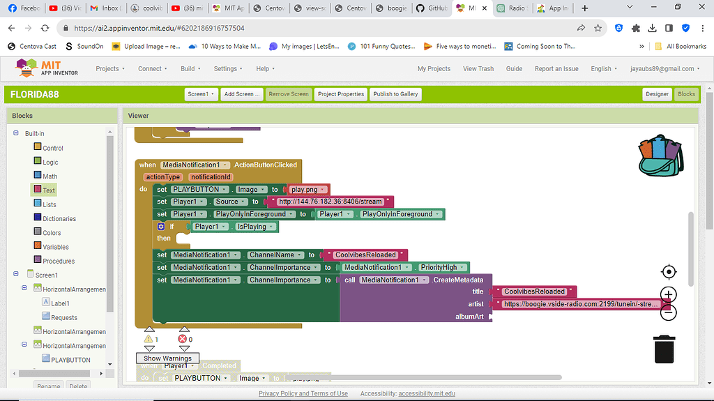Screen dimensions: 714x401
Task: Click the Show Warnings button
Action: tap(167, 358)
